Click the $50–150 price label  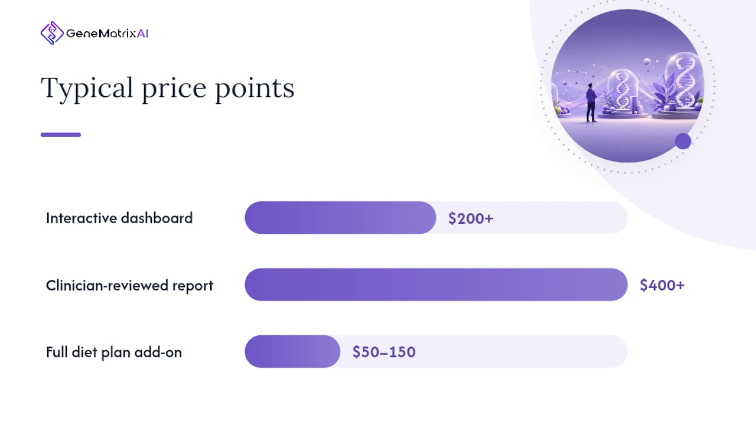pos(384,352)
